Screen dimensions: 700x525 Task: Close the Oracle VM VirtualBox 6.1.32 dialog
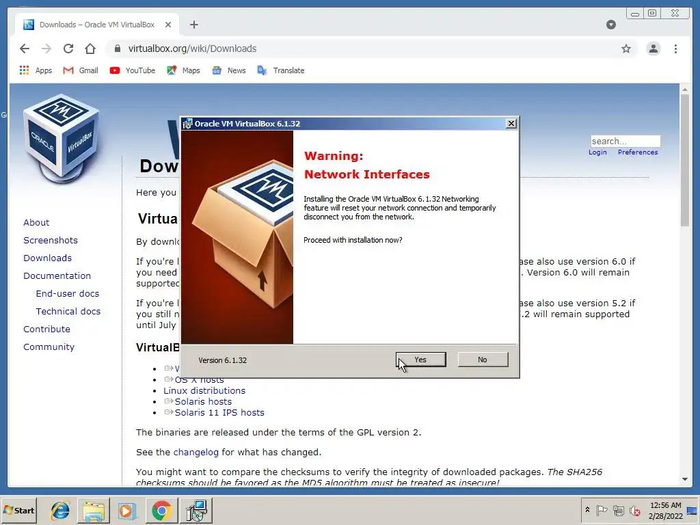[511, 124]
